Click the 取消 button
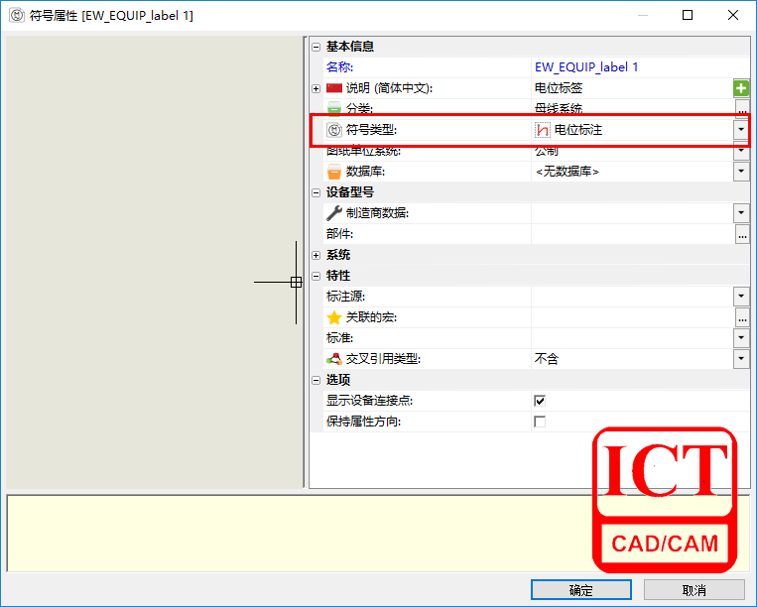This screenshot has height=607, width=757. pos(694,590)
